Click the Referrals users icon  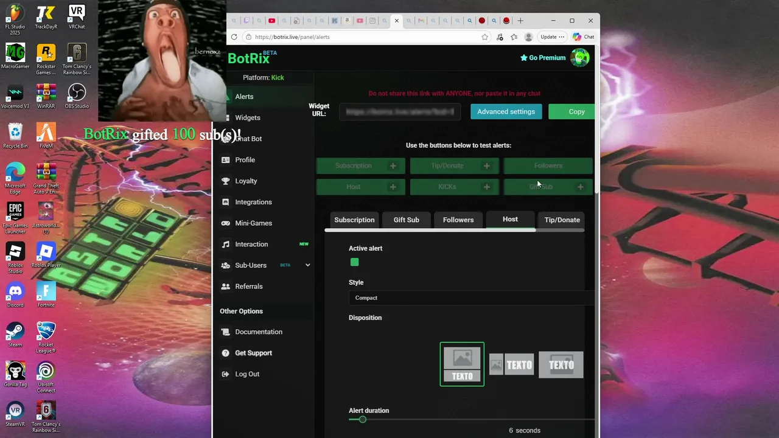226,287
